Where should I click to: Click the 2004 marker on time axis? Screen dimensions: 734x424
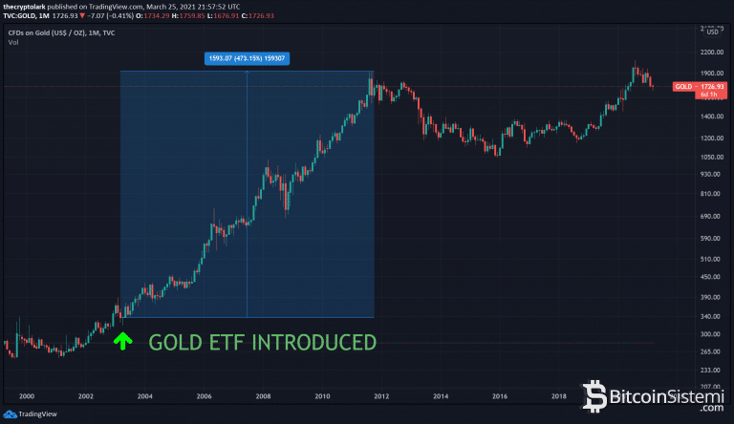[x=145, y=395]
